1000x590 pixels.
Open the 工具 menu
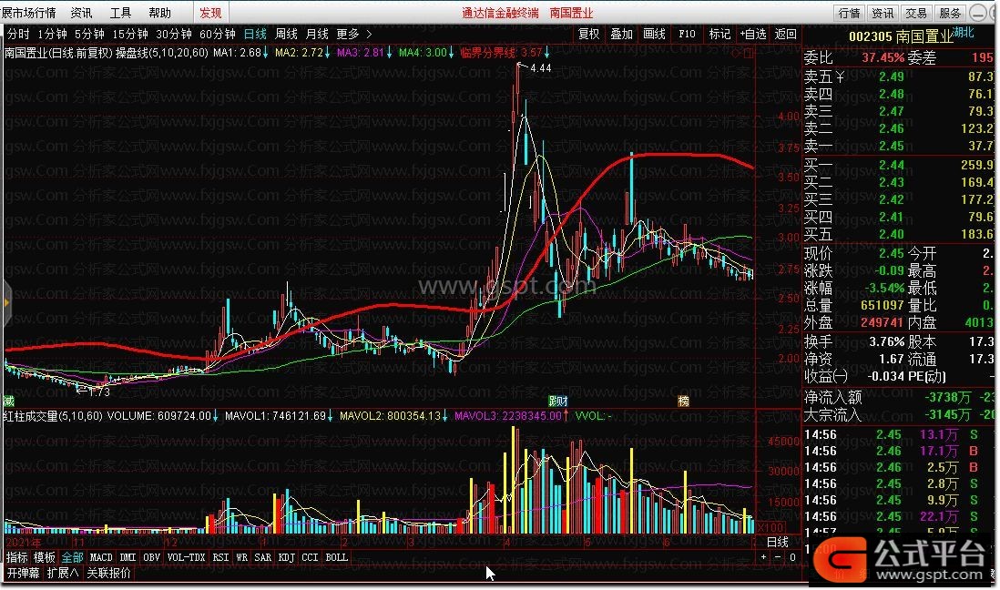tap(120, 13)
